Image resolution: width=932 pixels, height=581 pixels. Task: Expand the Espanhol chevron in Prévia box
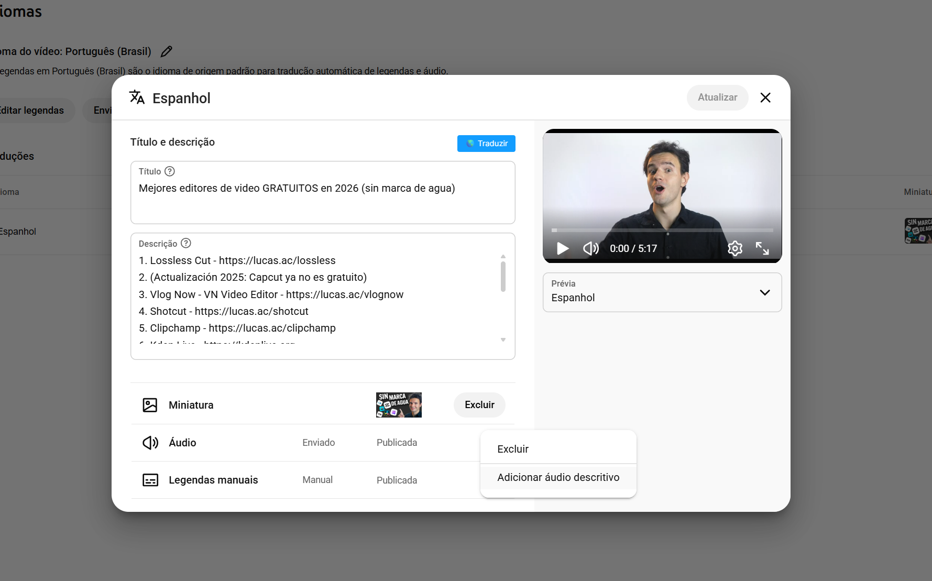(764, 292)
